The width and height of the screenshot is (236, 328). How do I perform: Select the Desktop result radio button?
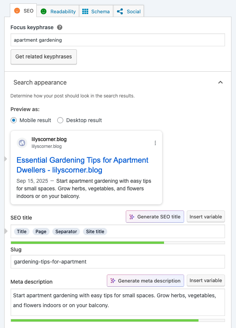(x=60, y=120)
